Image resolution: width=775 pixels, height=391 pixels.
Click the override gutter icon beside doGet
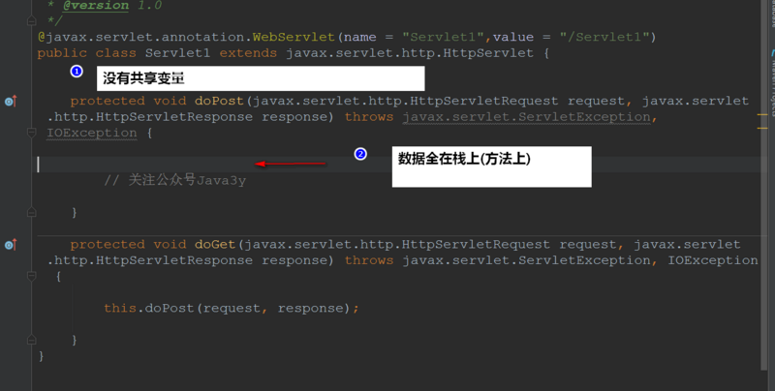point(11,244)
